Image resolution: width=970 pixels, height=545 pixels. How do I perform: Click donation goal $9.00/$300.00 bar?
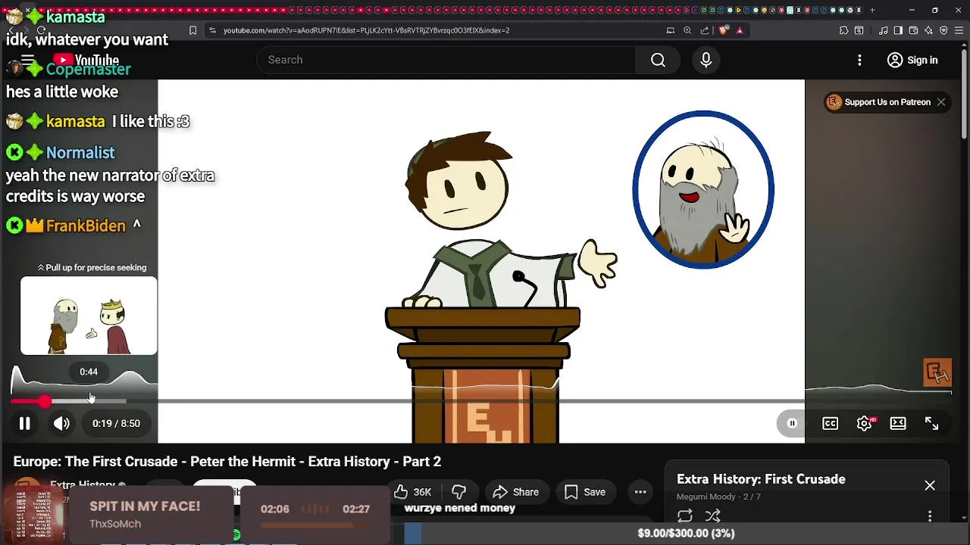[687, 533]
